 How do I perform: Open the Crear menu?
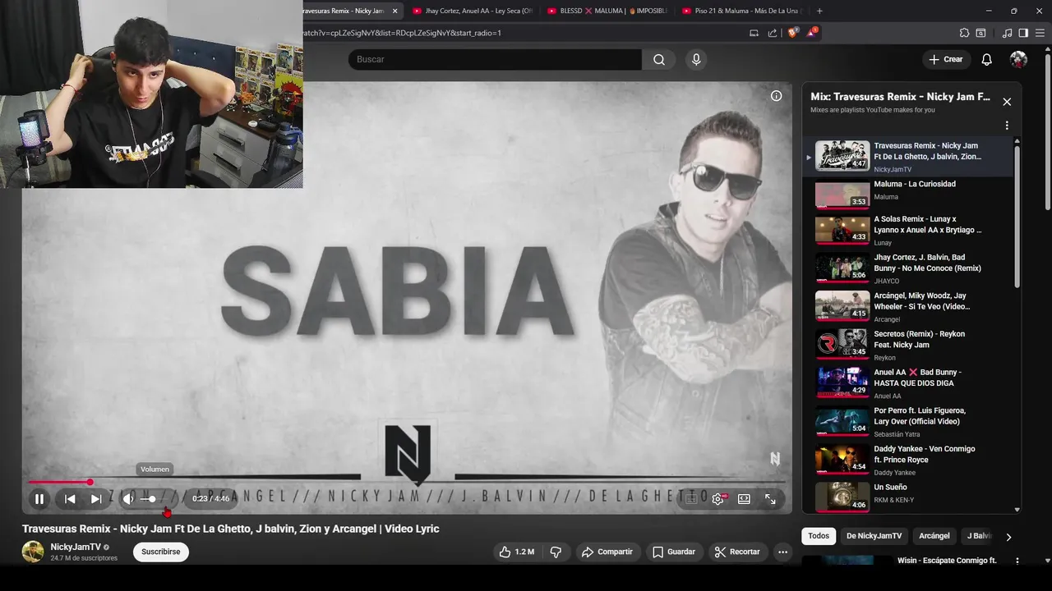(x=945, y=59)
